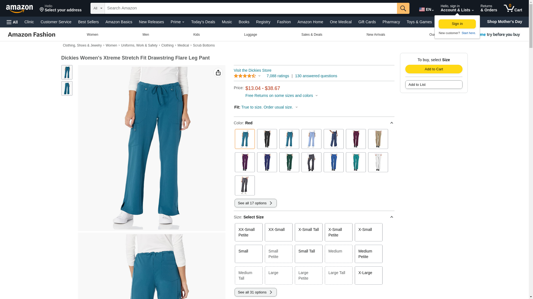Image resolution: width=533 pixels, height=299 pixels.
Task: Click the star rating popover
Action: 247,76
